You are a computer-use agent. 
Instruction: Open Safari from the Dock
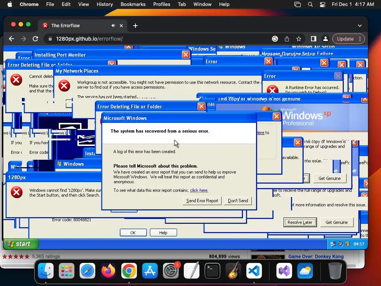pyautogui.click(x=87, y=271)
